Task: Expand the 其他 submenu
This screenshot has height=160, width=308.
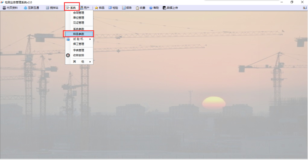Action: [x=79, y=62]
